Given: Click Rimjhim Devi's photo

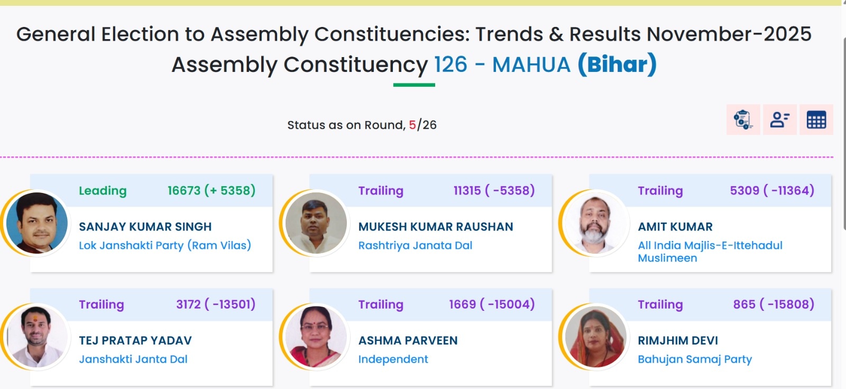Looking at the screenshot, I should [x=595, y=337].
